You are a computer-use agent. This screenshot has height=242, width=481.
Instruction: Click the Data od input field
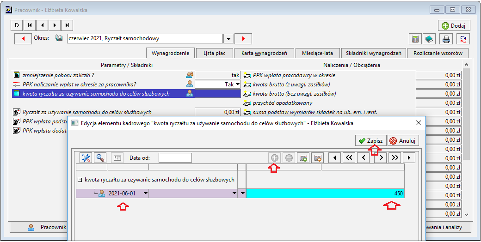click(x=175, y=158)
